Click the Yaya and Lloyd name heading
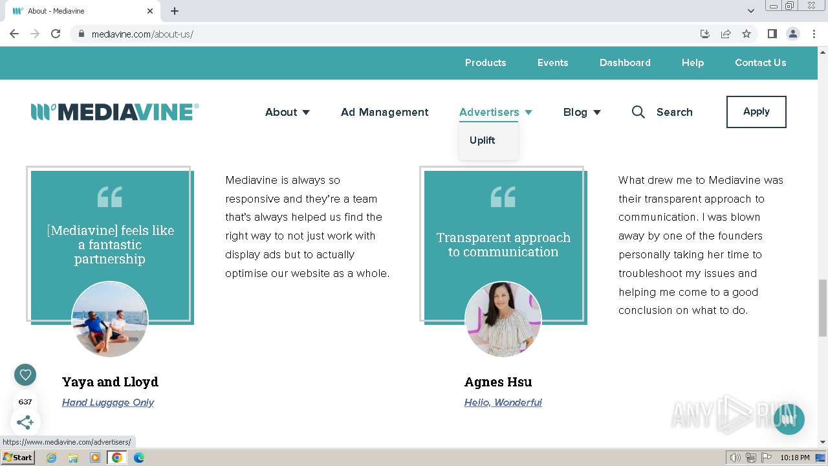 pyautogui.click(x=110, y=382)
